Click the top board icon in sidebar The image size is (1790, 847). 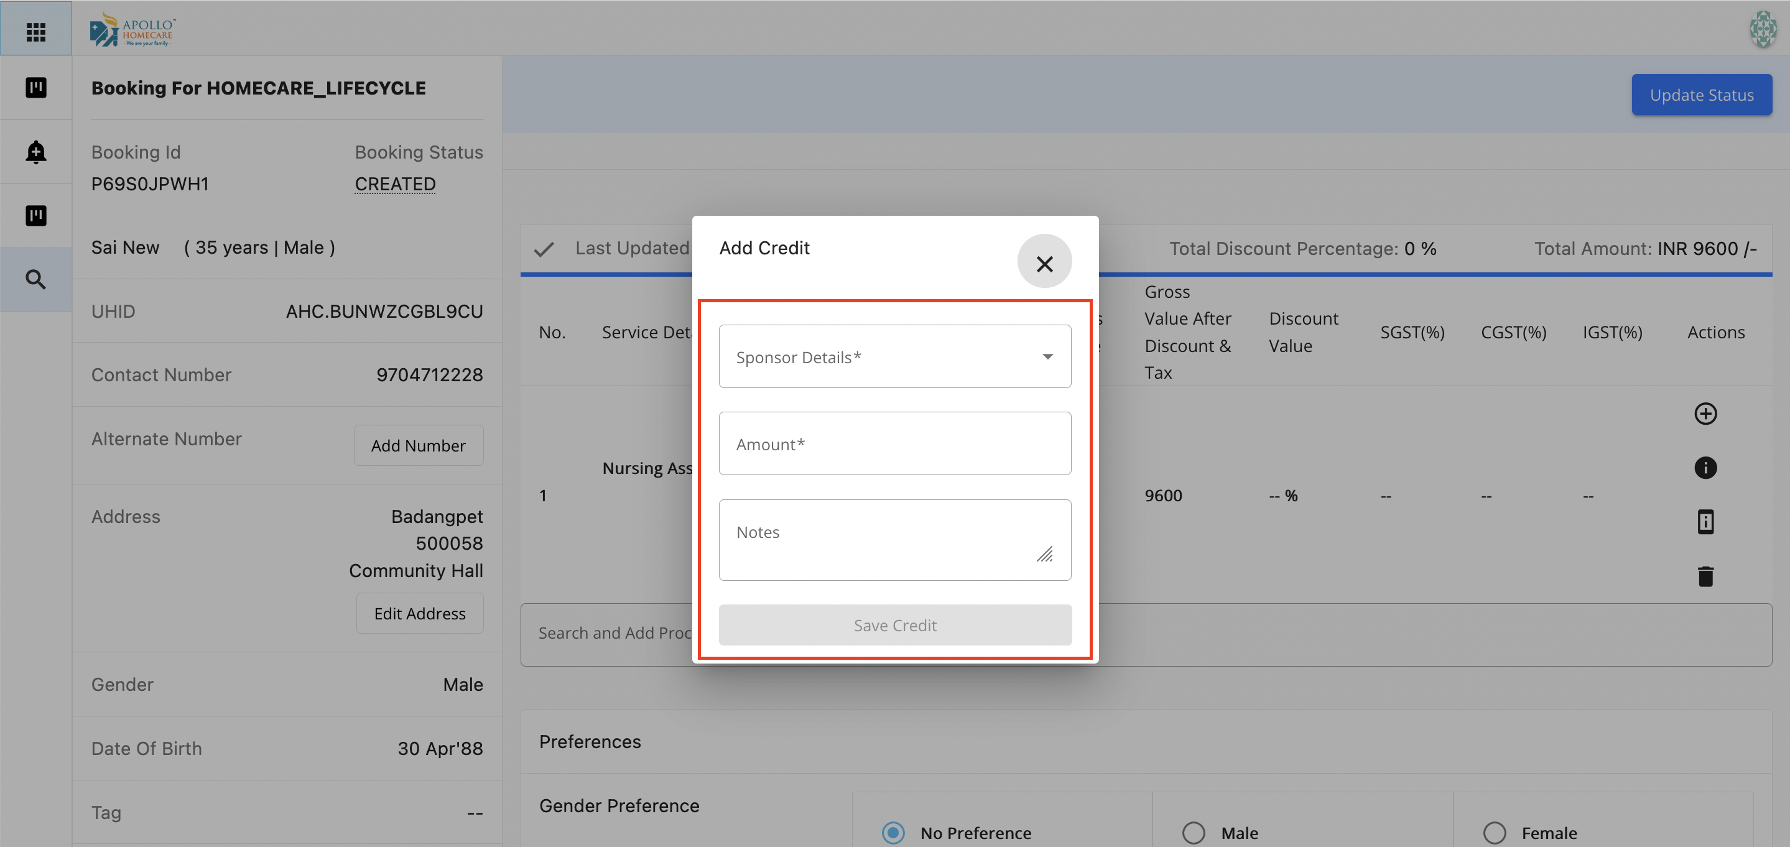click(35, 88)
